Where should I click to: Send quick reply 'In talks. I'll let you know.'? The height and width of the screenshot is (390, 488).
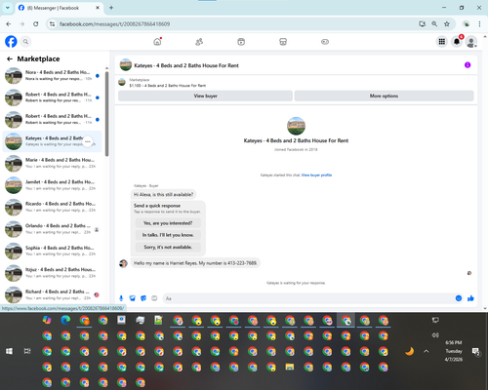click(x=168, y=235)
